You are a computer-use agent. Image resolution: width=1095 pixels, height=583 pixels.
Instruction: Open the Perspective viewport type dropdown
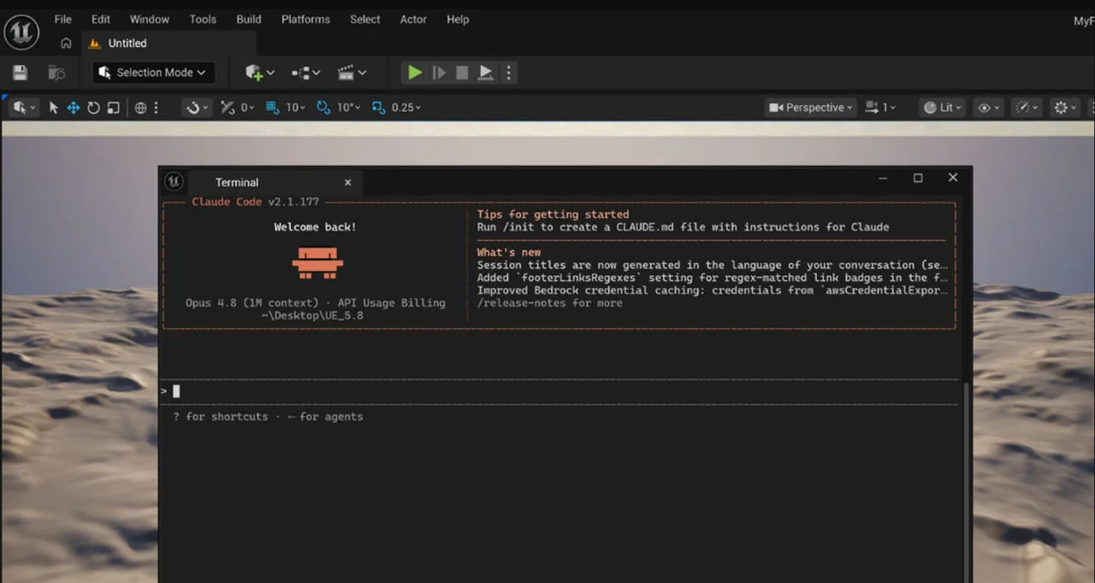tap(812, 108)
